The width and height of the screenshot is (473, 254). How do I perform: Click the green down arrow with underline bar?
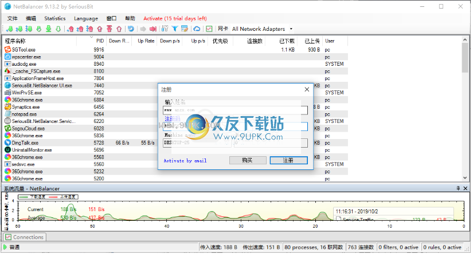tap(49, 29)
